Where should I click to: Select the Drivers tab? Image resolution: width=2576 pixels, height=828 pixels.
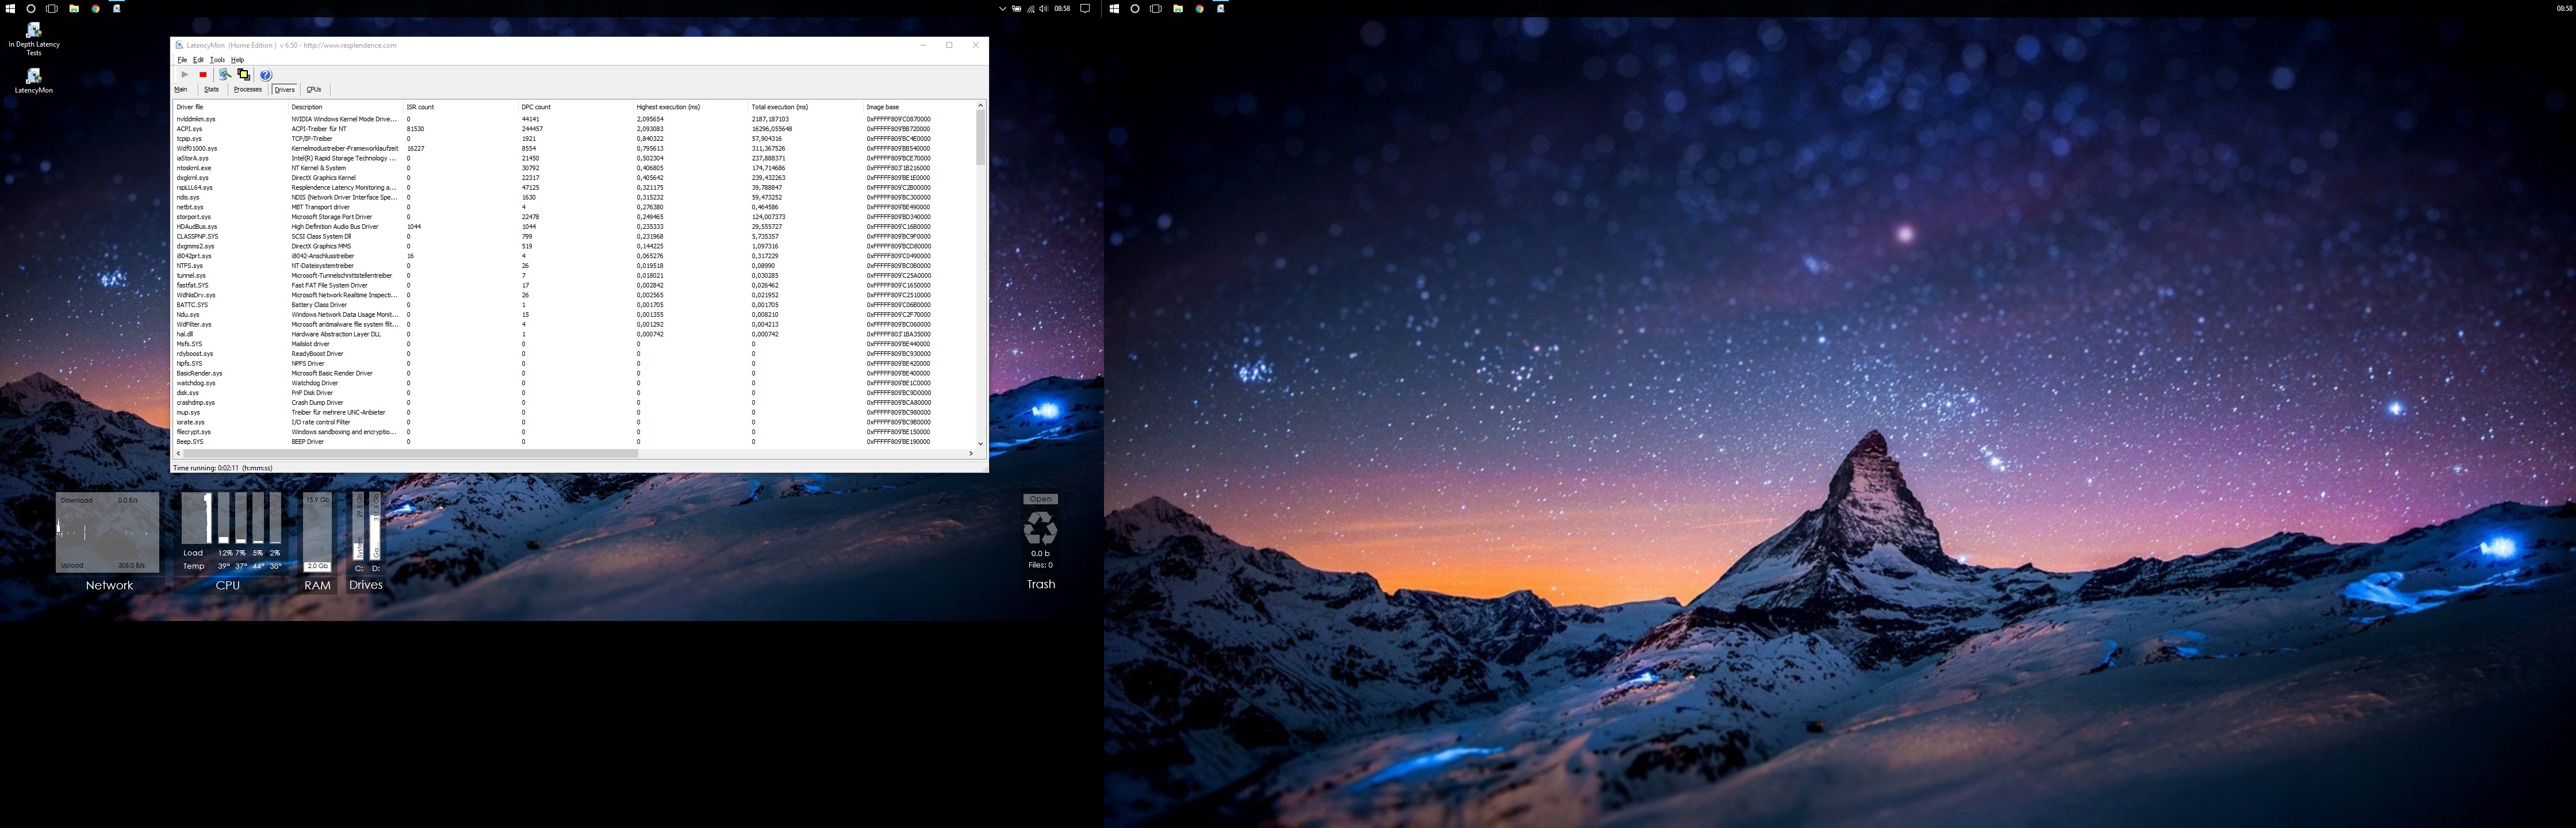click(284, 90)
